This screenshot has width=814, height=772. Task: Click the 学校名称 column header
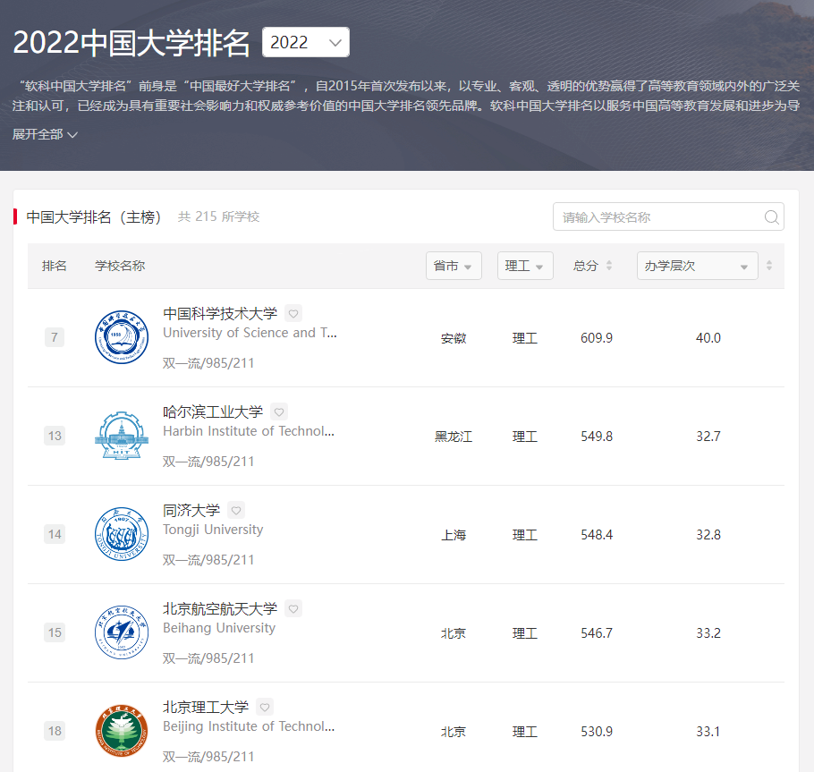120,266
